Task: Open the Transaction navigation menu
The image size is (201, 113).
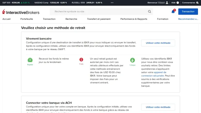Action: (x=49, y=19)
